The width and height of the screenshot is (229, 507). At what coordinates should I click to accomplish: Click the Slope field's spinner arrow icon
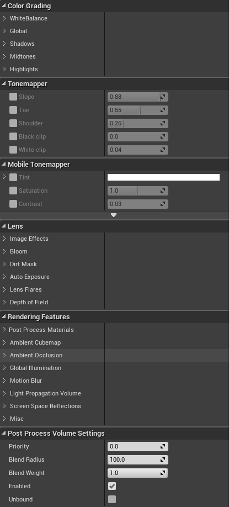[163, 97]
